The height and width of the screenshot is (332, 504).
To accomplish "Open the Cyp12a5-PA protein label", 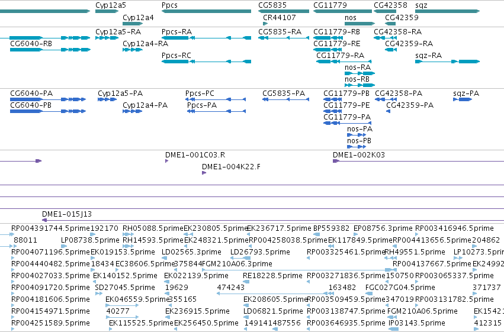I will [120, 94].
